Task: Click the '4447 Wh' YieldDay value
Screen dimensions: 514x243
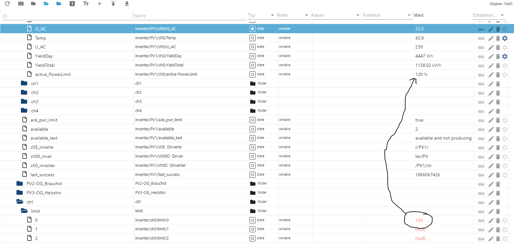Action: (x=424, y=56)
